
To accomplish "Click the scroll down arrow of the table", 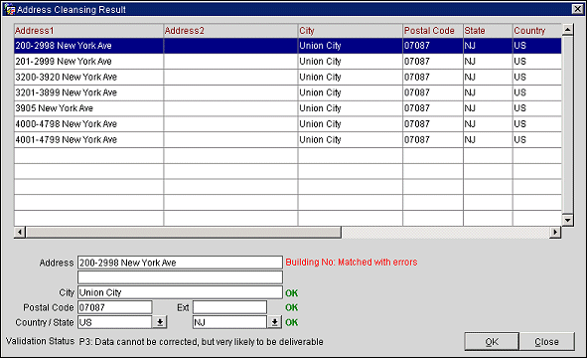I will pos(567,220).
